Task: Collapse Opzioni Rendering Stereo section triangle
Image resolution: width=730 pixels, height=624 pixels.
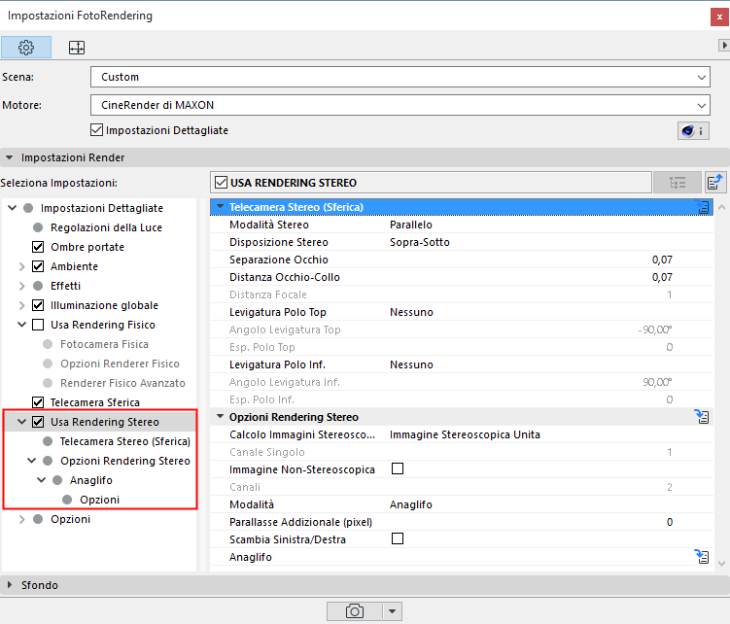Action: (221, 416)
